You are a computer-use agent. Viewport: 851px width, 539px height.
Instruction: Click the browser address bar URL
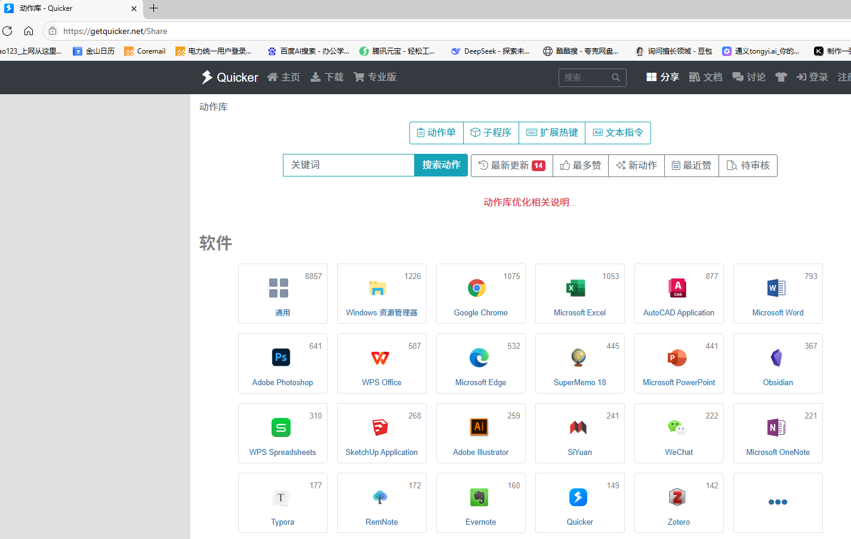[x=115, y=31]
